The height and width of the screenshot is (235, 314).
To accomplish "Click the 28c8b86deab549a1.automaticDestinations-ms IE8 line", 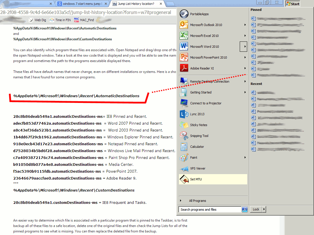I will [x=80, y=116].
